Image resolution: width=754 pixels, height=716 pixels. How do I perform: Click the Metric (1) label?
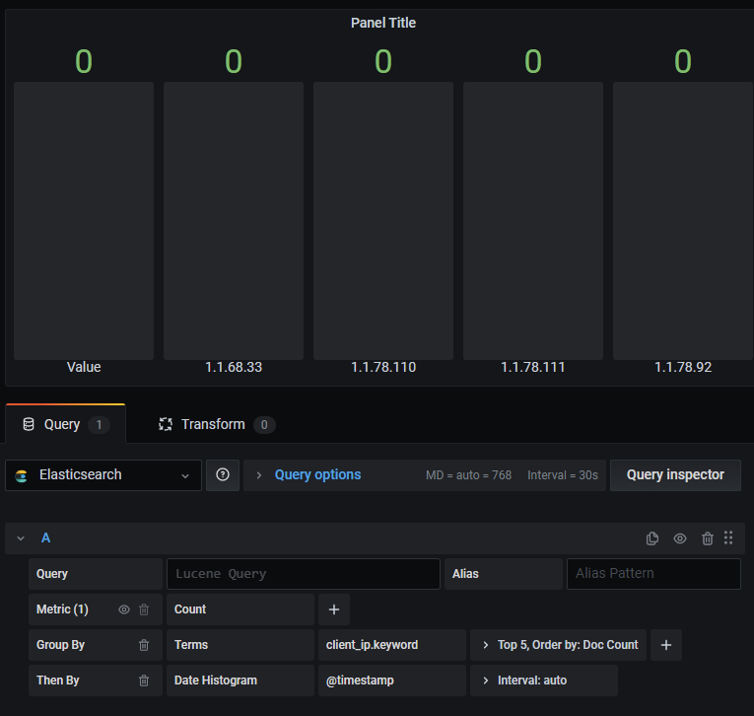[x=62, y=609]
